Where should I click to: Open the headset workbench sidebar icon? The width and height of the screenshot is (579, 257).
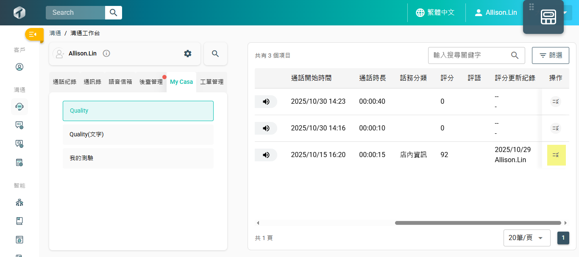pos(19,106)
